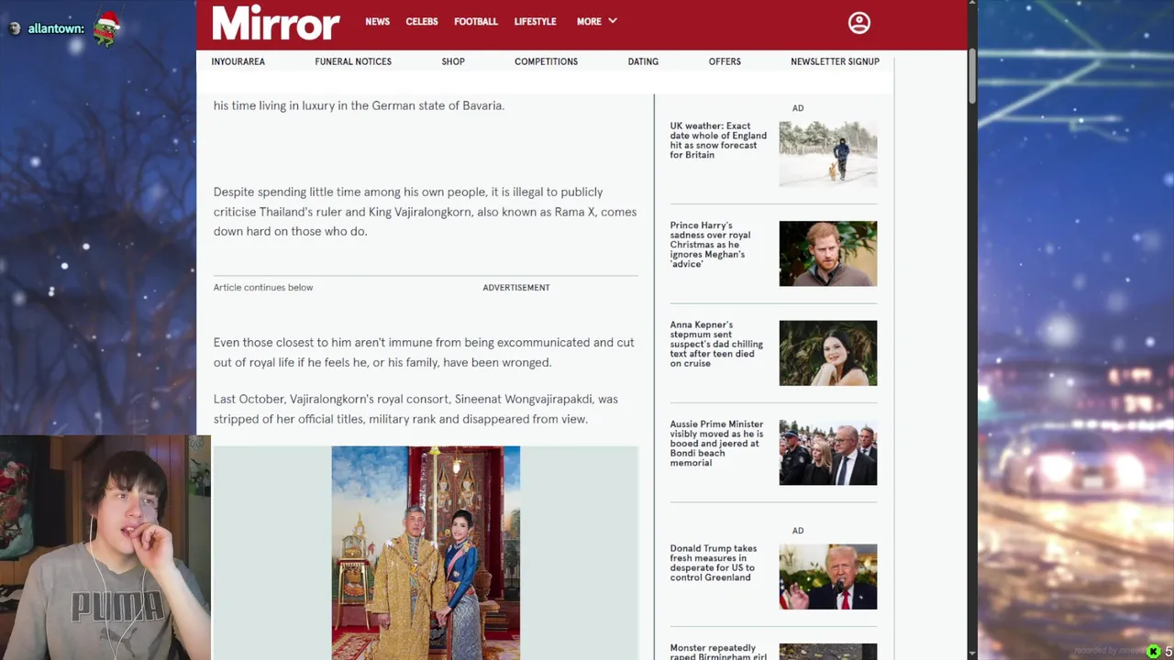Open the NEWS section
The width and height of the screenshot is (1174, 660).
click(377, 21)
